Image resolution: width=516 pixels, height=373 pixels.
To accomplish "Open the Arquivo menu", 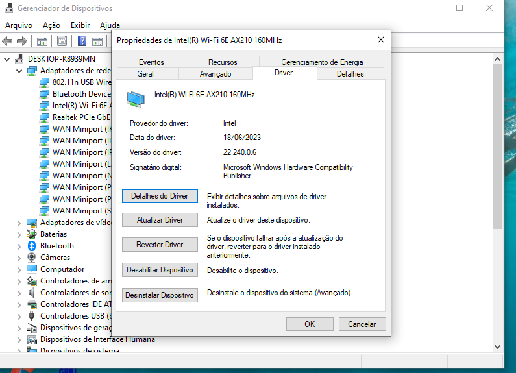I will tap(19, 25).
